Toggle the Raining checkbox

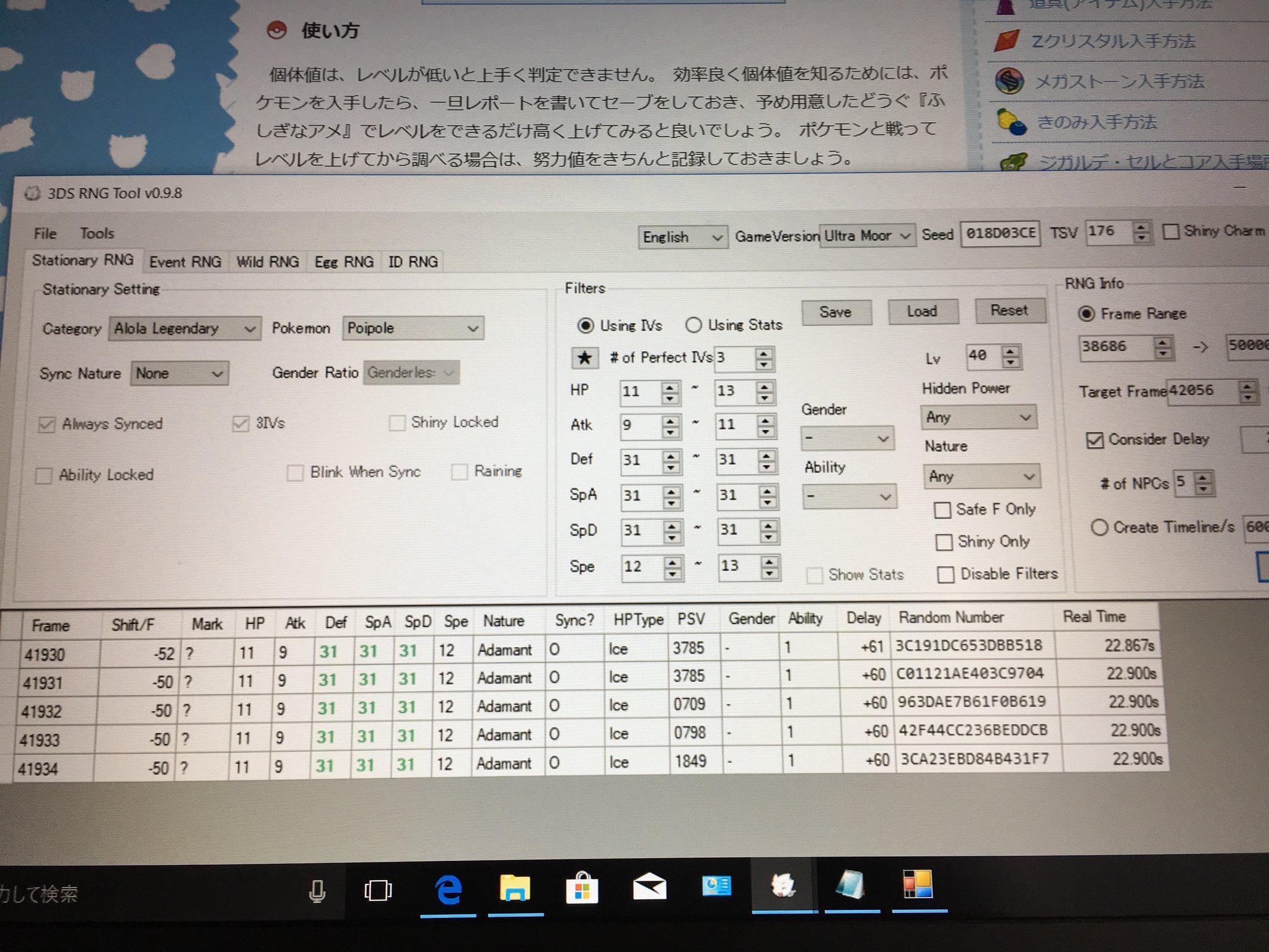click(x=459, y=472)
